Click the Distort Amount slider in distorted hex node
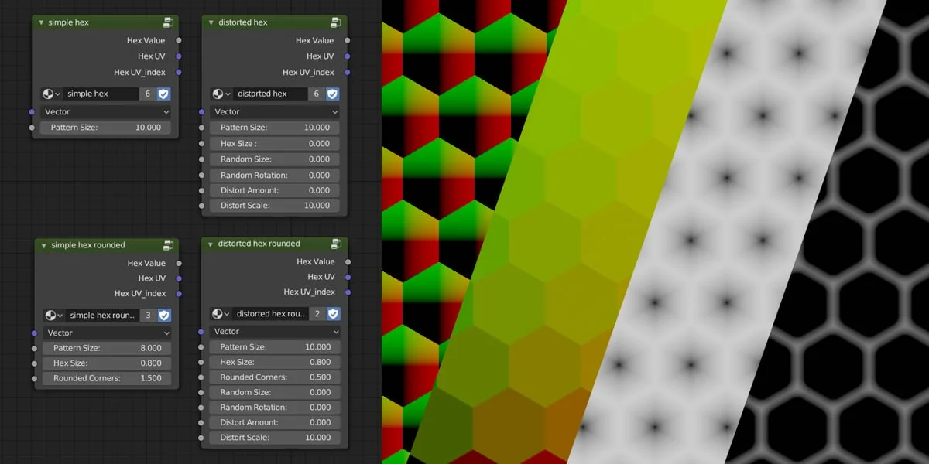The height and width of the screenshot is (464, 929). [275, 189]
